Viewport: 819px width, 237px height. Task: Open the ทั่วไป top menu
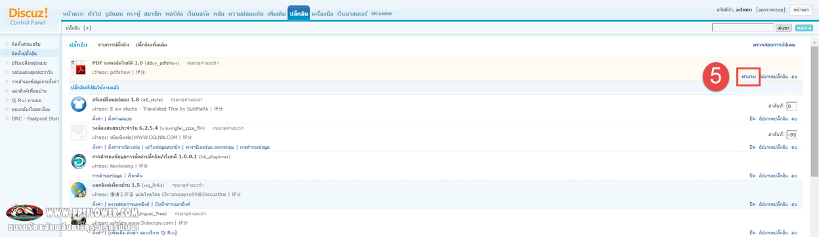[x=94, y=13]
